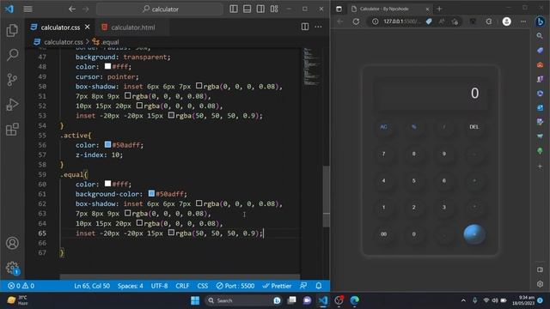The width and height of the screenshot is (550, 309).
Task: Click Ln 65, Col 50 in status bar
Action: tap(92, 286)
